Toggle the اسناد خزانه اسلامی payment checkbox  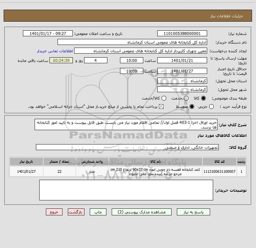(x=161, y=107)
